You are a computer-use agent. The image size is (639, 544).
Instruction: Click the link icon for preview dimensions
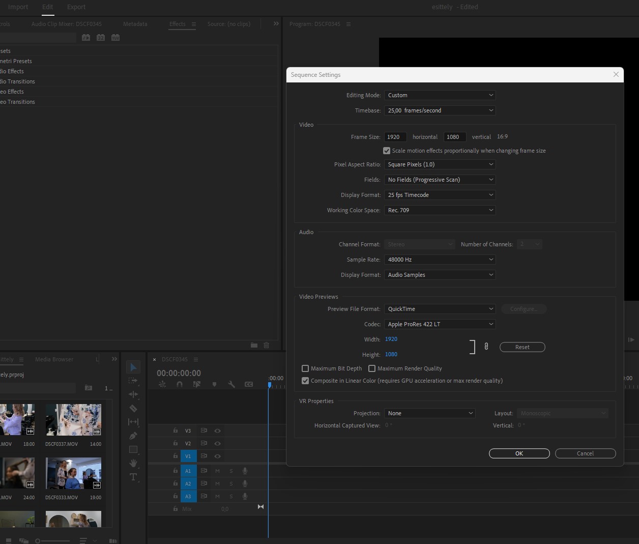coord(486,347)
